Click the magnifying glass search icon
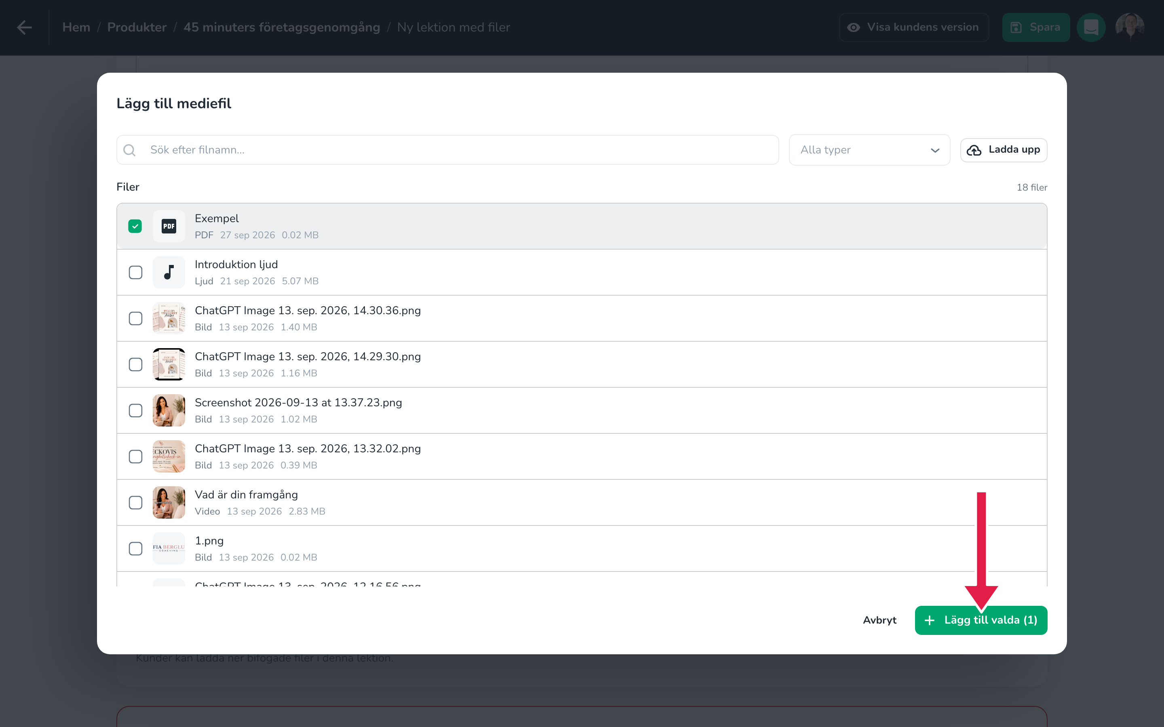Screen dimensions: 1164x727 [129, 150]
